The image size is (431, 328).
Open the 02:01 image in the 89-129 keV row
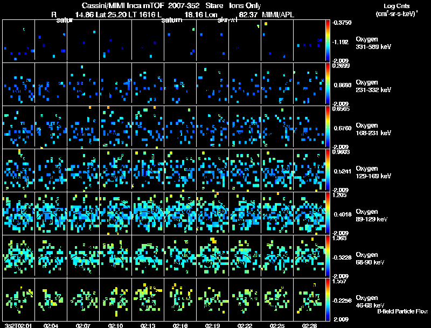pos(19,213)
